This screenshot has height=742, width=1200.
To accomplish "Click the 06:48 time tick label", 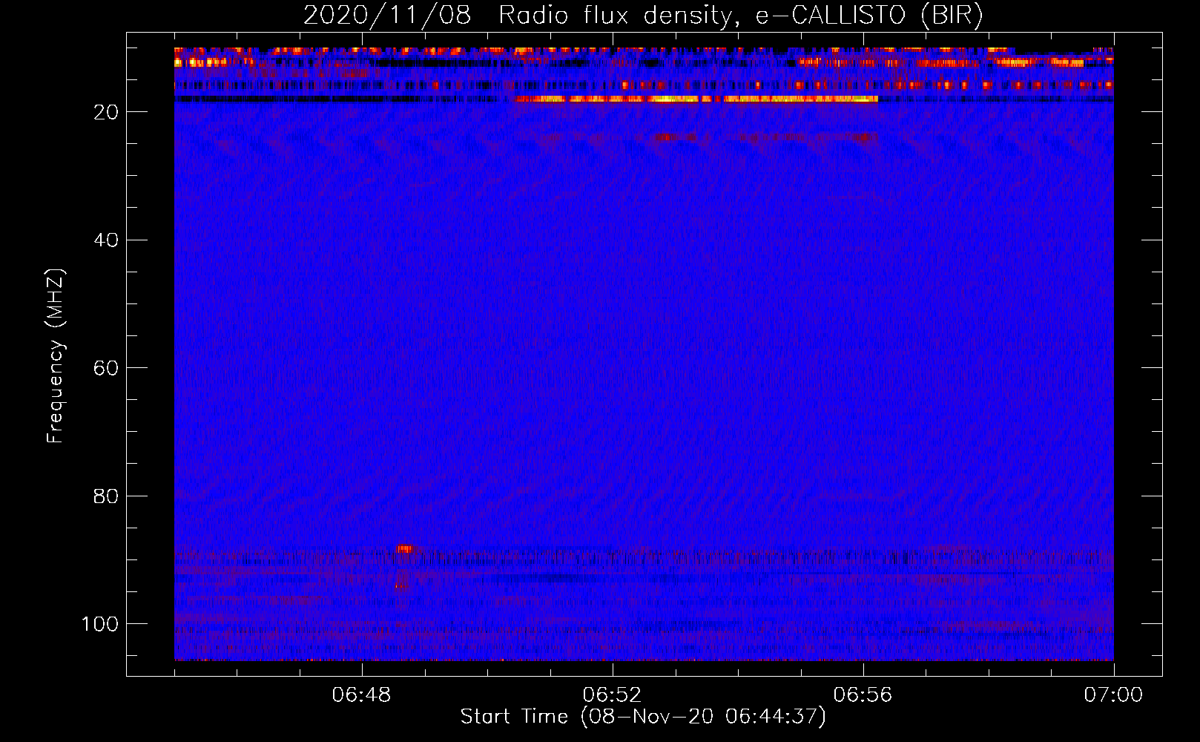I will [x=362, y=695].
